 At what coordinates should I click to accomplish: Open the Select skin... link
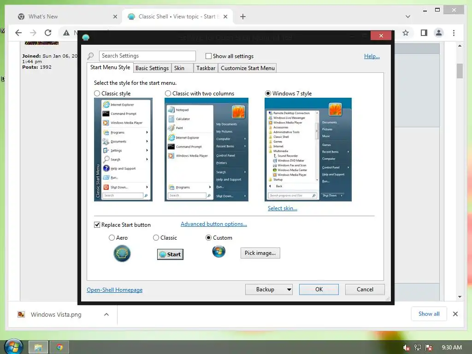click(283, 208)
